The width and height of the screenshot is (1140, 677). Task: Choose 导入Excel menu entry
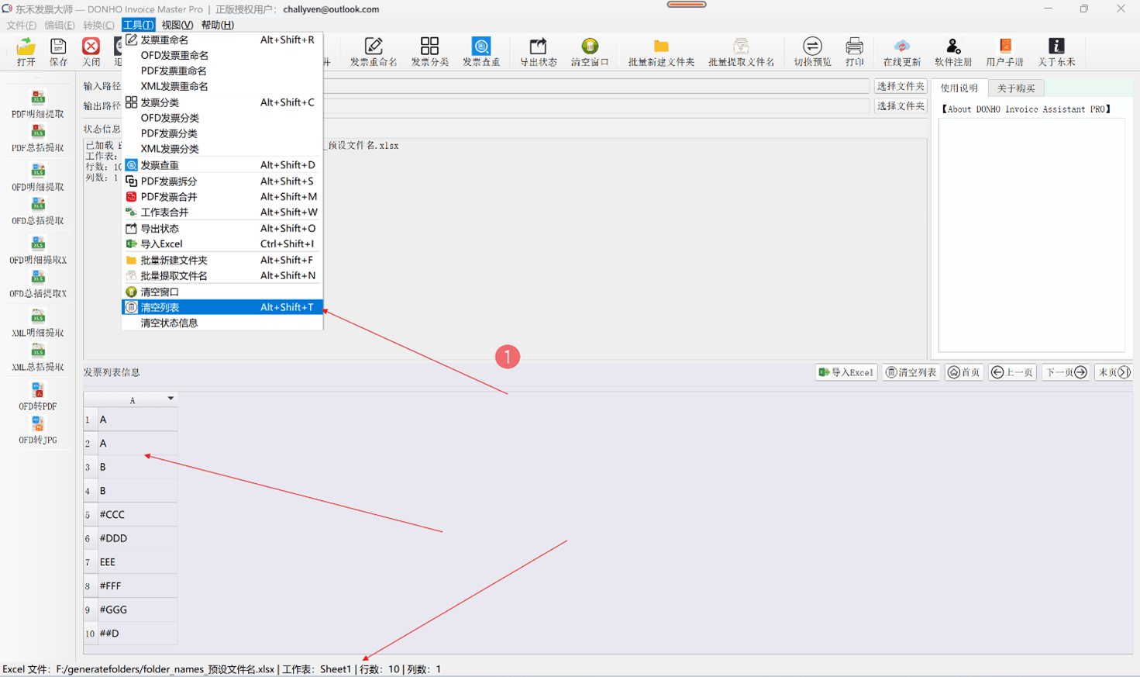[222, 244]
